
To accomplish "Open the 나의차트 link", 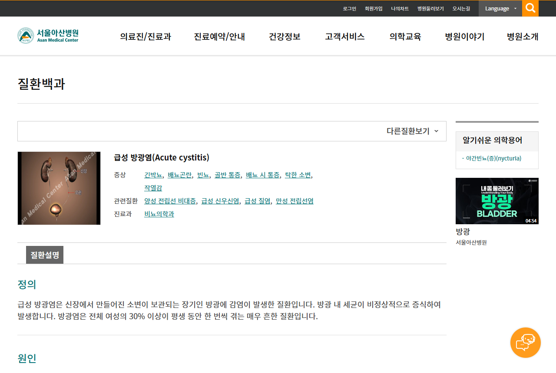I will pyautogui.click(x=400, y=9).
